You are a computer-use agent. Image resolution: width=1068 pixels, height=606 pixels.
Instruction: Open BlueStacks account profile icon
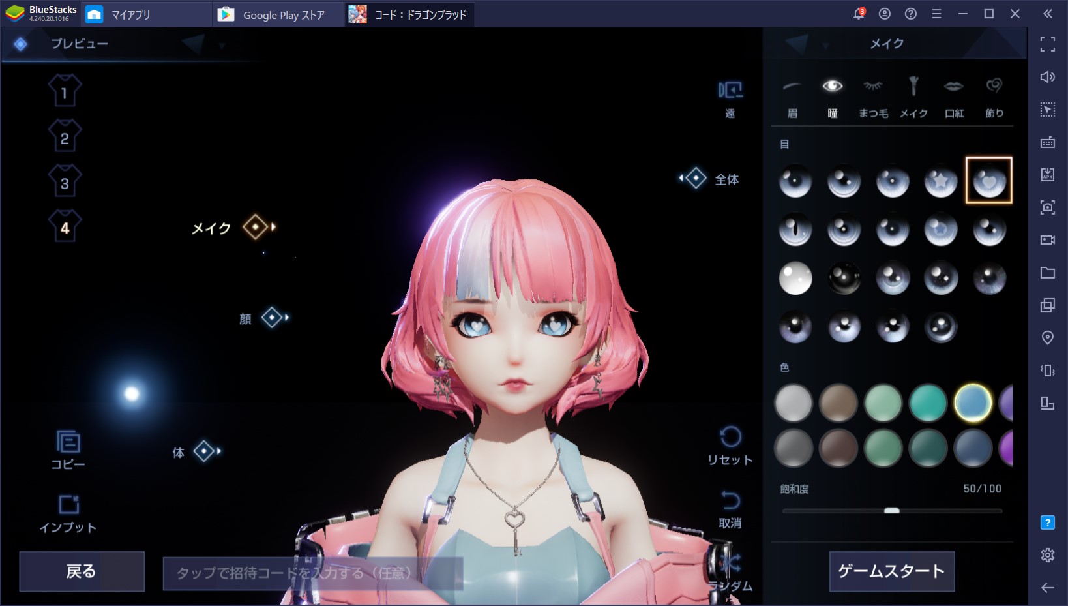point(885,14)
